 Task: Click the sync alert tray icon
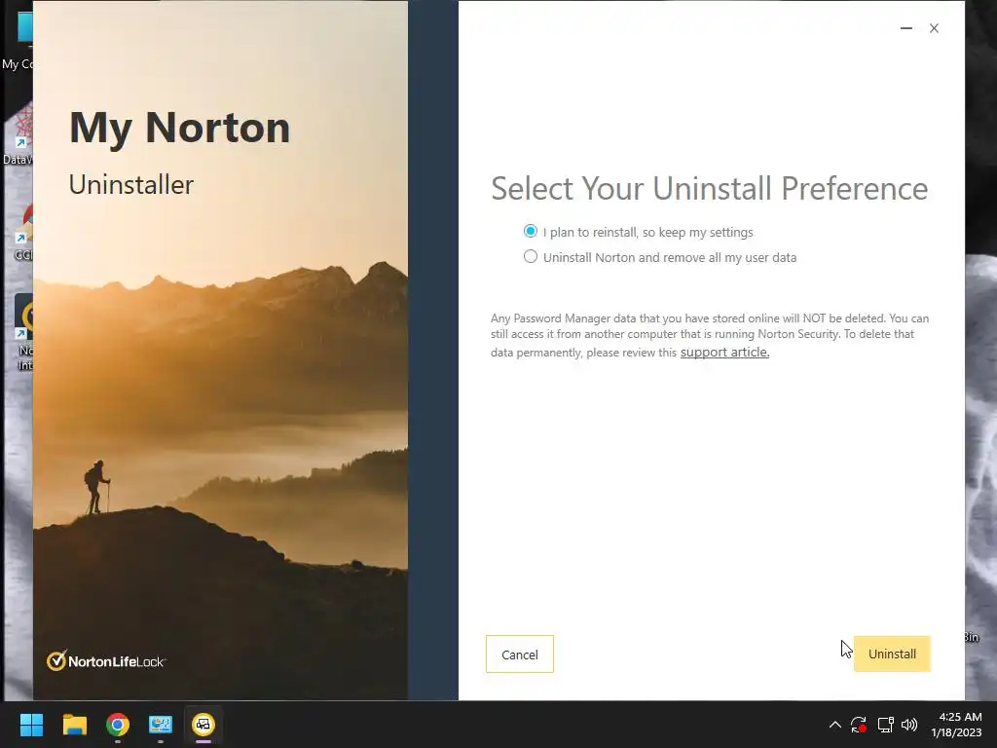click(x=859, y=725)
